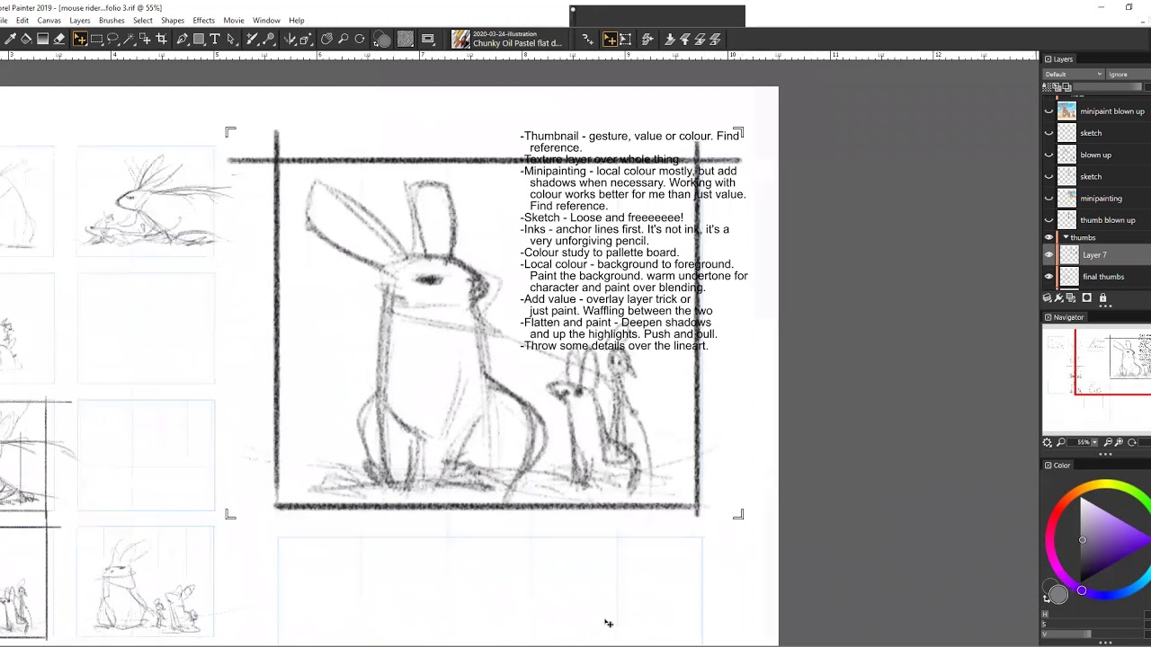
Task: Zoom in with Navigator plus magnifier
Action: (1119, 442)
